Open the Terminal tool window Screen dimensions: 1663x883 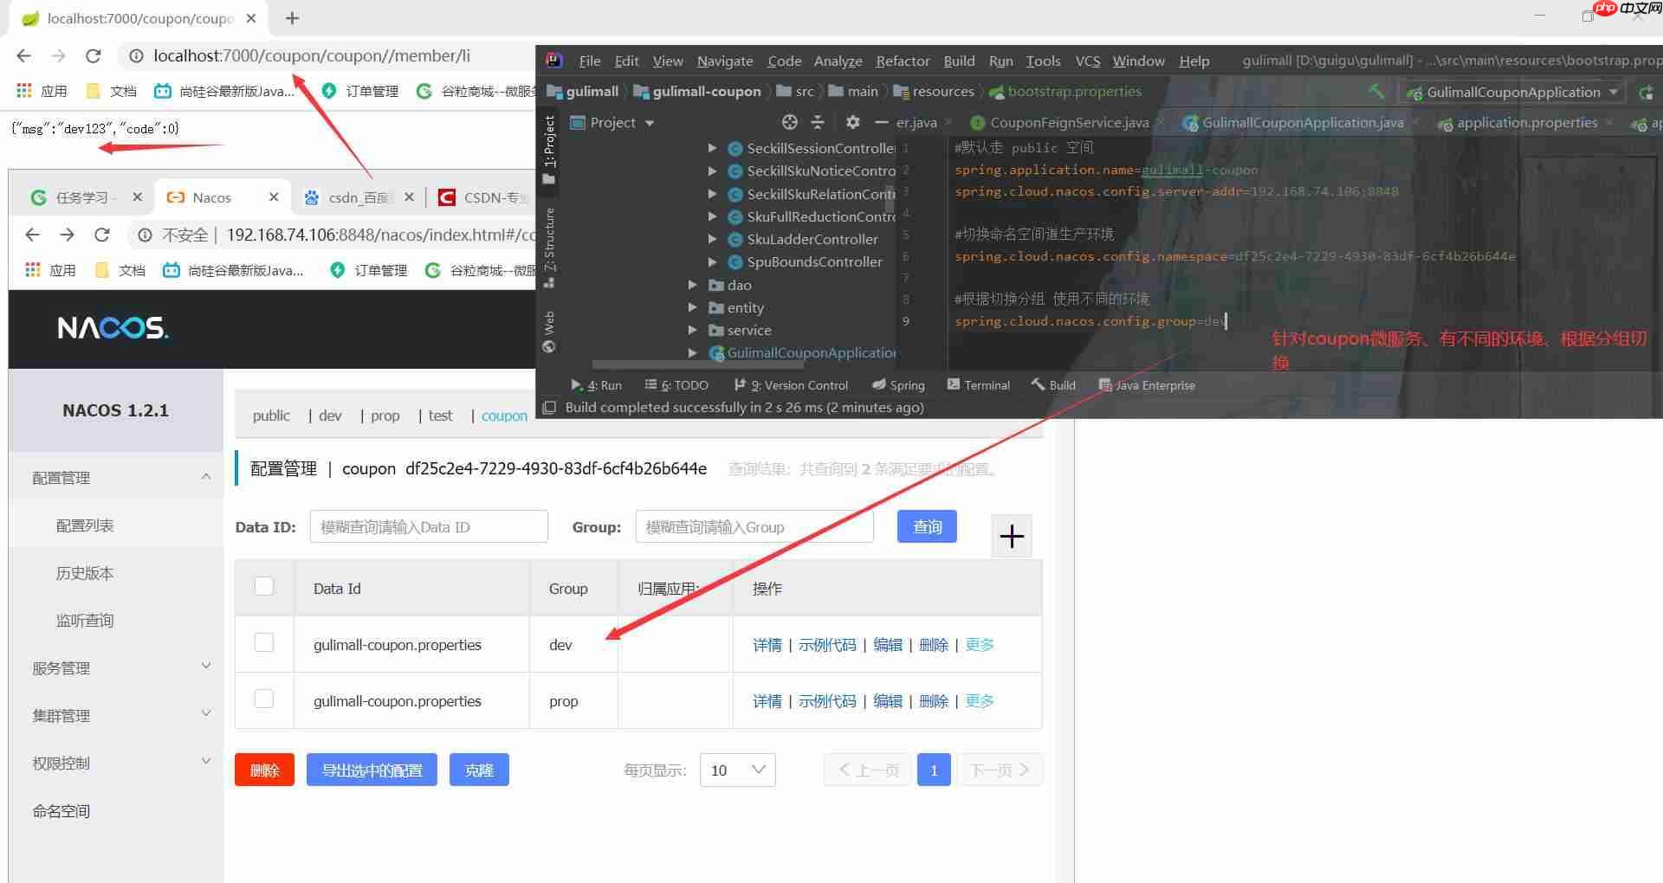(979, 385)
